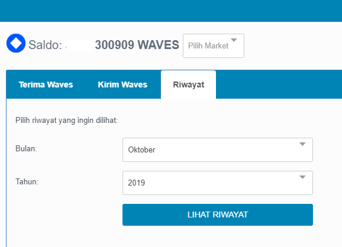Click the Saldo label
The height and width of the screenshot is (247, 342).
(x=46, y=45)
